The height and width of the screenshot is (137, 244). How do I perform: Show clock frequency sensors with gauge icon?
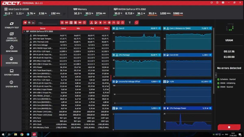(114, 23)
